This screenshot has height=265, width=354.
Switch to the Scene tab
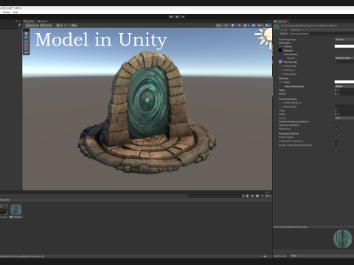click(29, 21)
